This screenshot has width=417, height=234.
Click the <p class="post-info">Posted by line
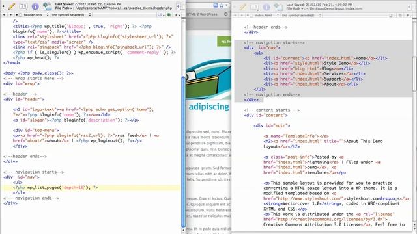(304, 157)
